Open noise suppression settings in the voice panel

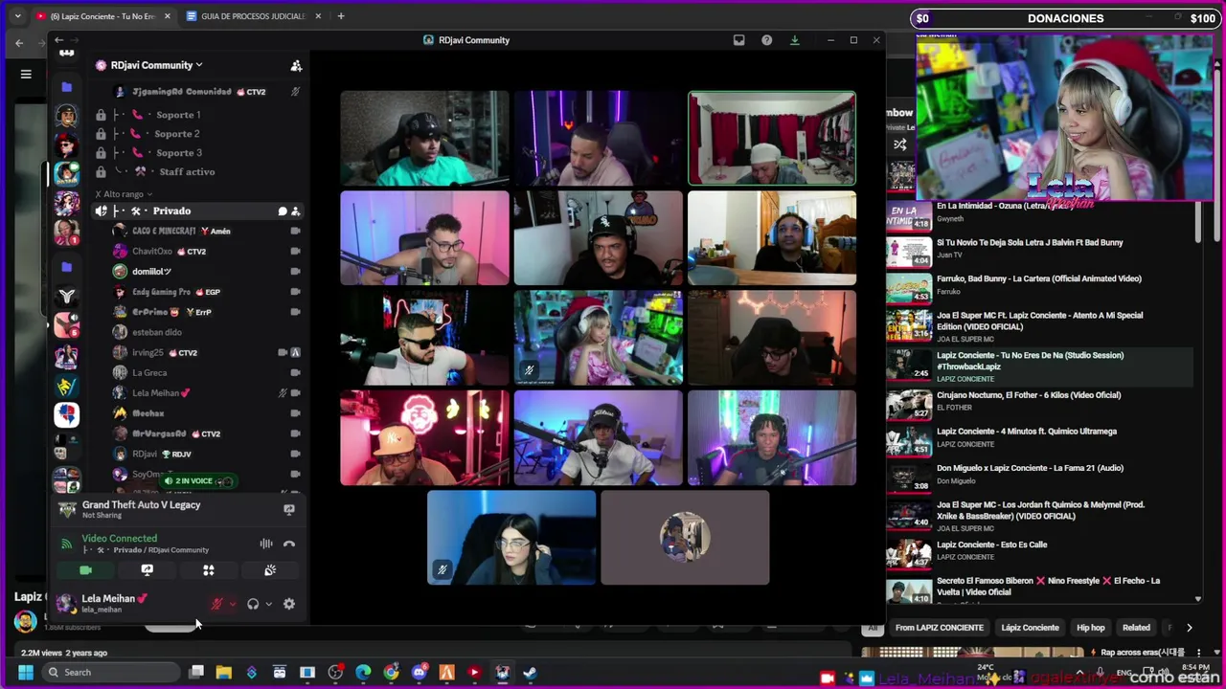[x=266, y=544]
